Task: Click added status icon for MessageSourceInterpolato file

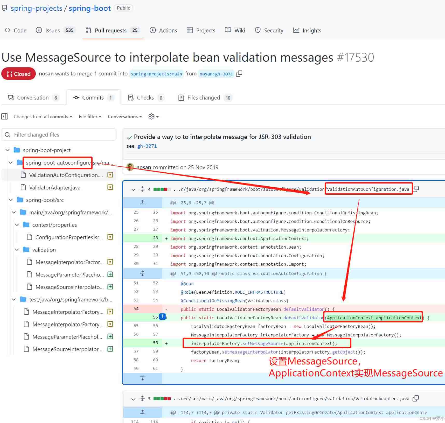Action: 110,287
